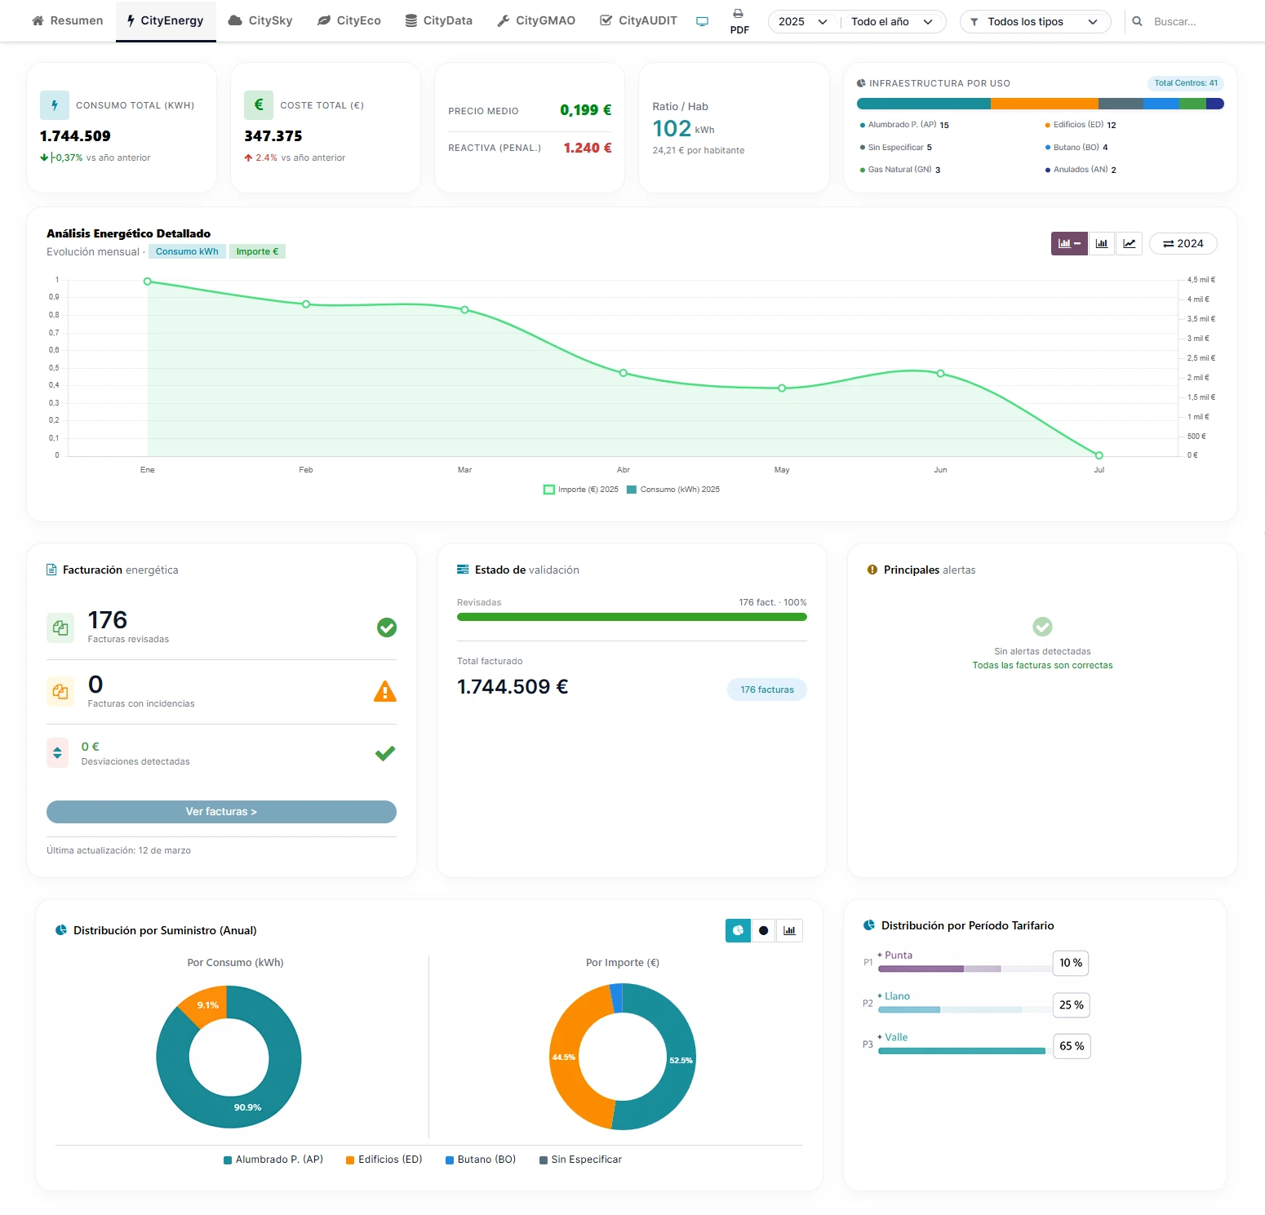Click the monitor display icon in navbar
Viewport: 1265px width, 1215px height.
point(702,21)
